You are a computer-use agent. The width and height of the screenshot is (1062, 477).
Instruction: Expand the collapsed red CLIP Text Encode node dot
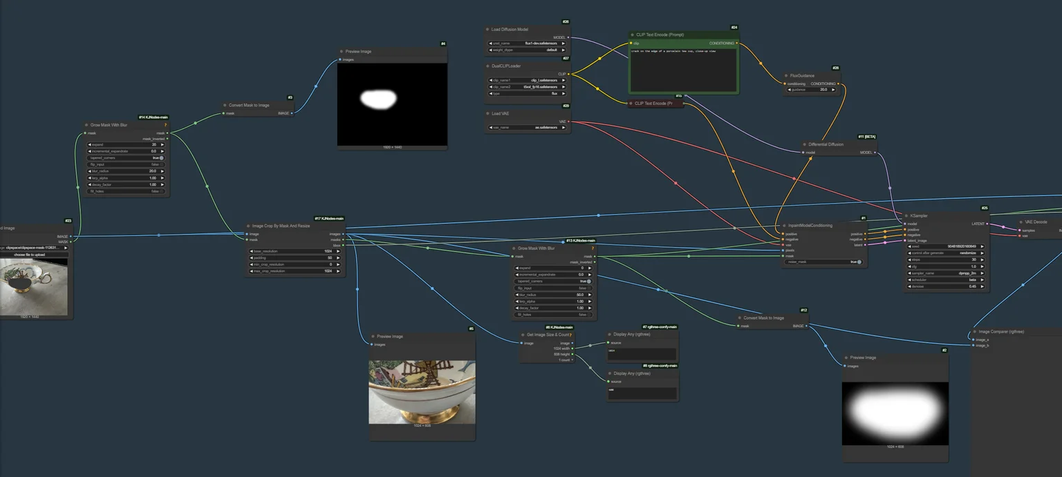click(631, 104)
